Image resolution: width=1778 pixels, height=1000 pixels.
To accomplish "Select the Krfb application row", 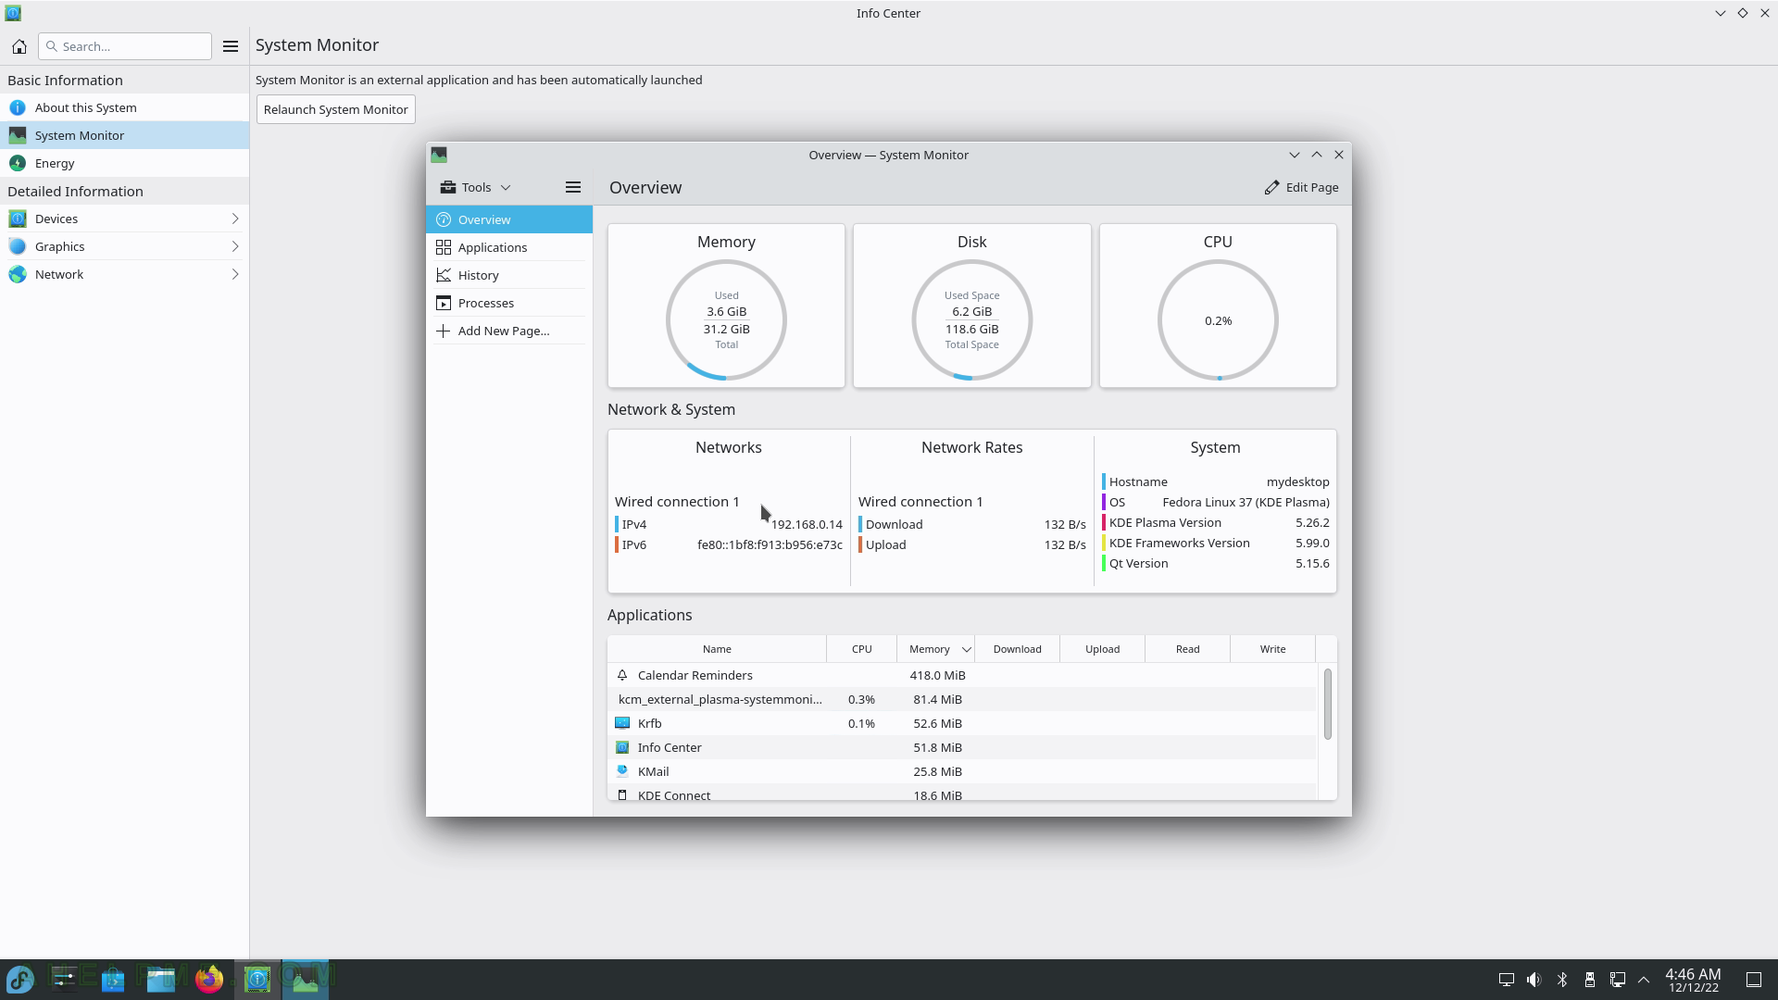I will pos(962,723).
